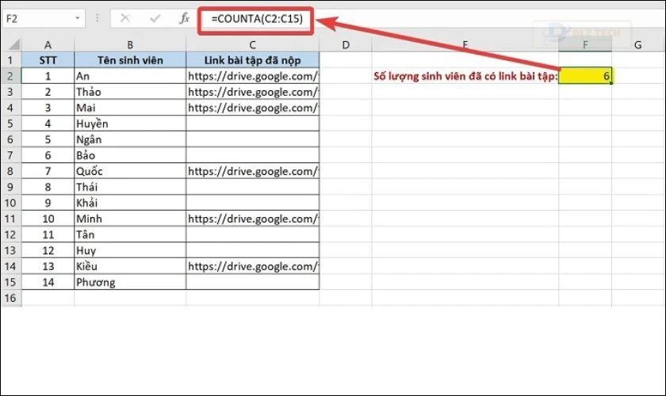This screenshot has height=396, width=666.
Task: Click the drive link in Mai's row
Action: (253, 108)
